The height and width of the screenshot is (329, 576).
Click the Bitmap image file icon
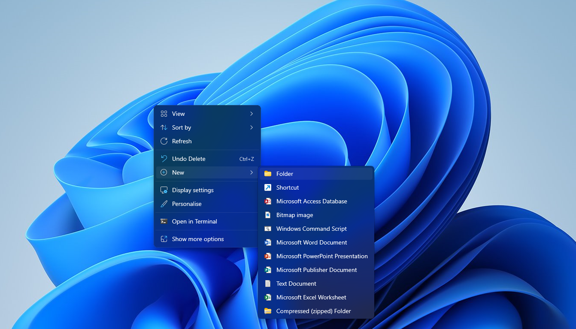click(x=268, y=215)
